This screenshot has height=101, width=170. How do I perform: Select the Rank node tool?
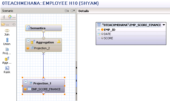7,70
